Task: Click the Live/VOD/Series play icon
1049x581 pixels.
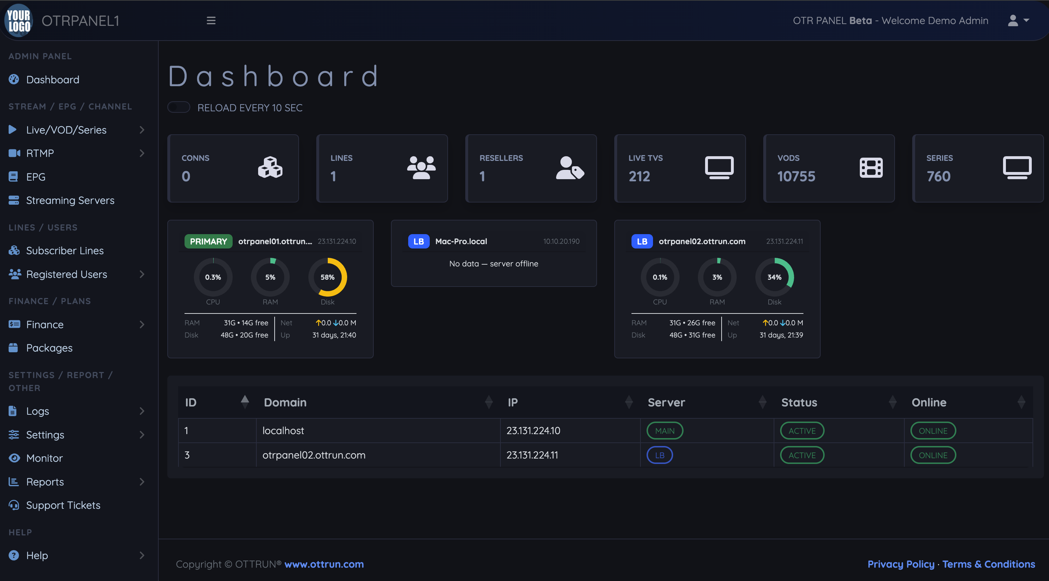Action: [x=13, y=130]
